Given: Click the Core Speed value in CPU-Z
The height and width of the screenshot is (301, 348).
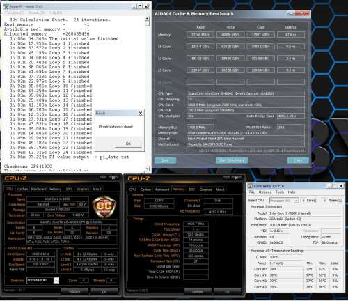Looking at the screenshot, I should pyautogui.click(x=40, y=254).
